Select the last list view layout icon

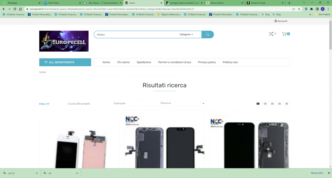(x=287, y=104)
